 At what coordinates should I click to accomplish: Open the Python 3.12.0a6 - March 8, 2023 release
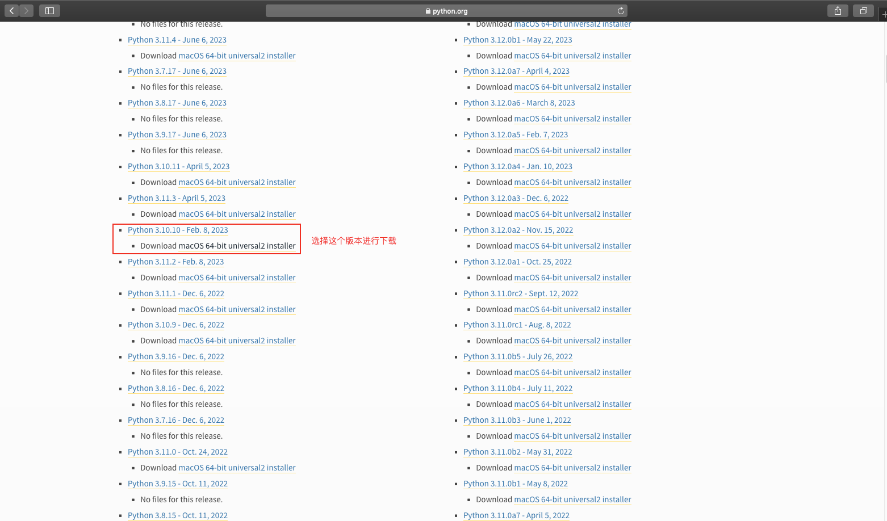(519, 103)
